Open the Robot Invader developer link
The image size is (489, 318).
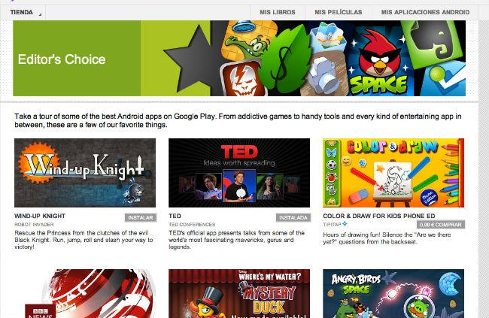point(34,225)
